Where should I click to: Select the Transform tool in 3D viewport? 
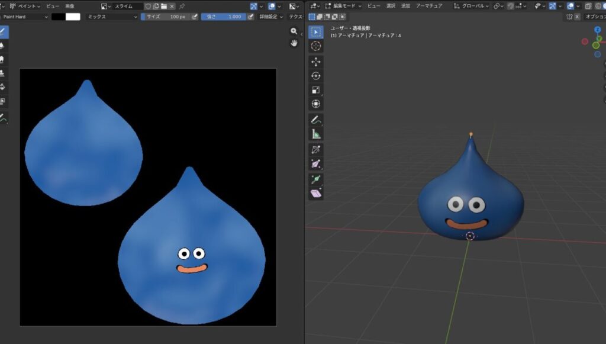click(316, 104)
